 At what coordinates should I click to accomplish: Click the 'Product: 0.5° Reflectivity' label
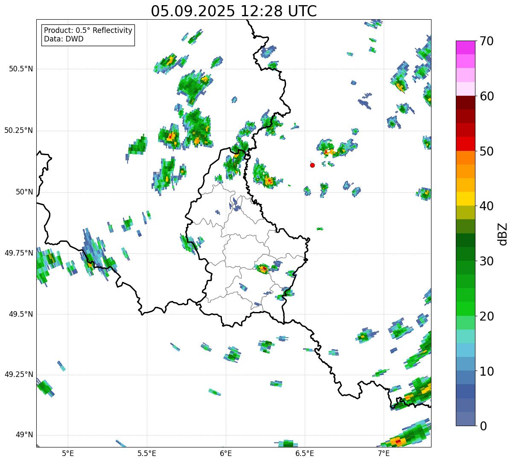pos(88,31)
